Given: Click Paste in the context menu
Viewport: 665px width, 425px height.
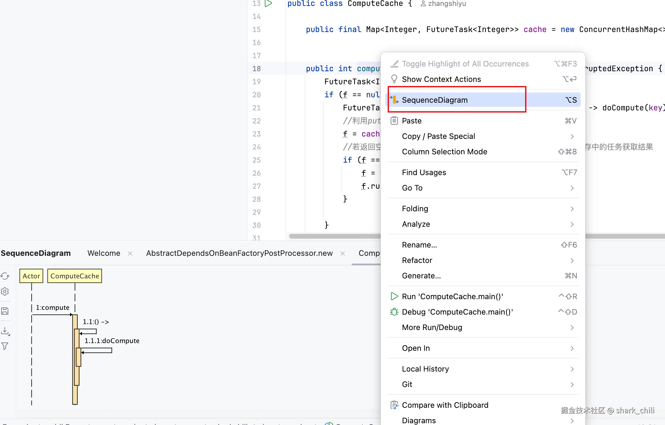Looking at the screenshot, I should tap(411, 121).
